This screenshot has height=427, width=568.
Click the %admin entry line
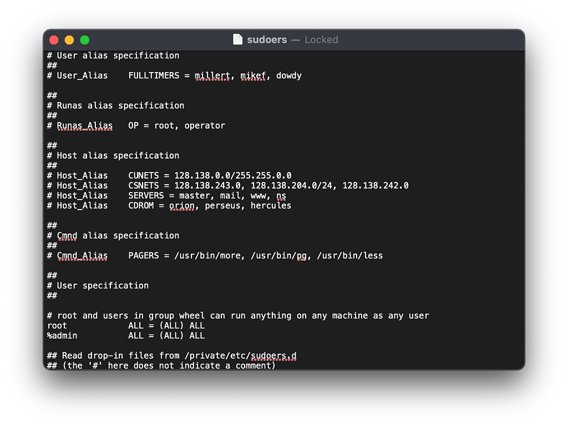[x=126, y=335]
